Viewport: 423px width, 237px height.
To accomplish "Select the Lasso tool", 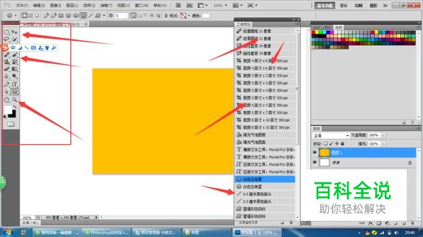I will point(7,40).
